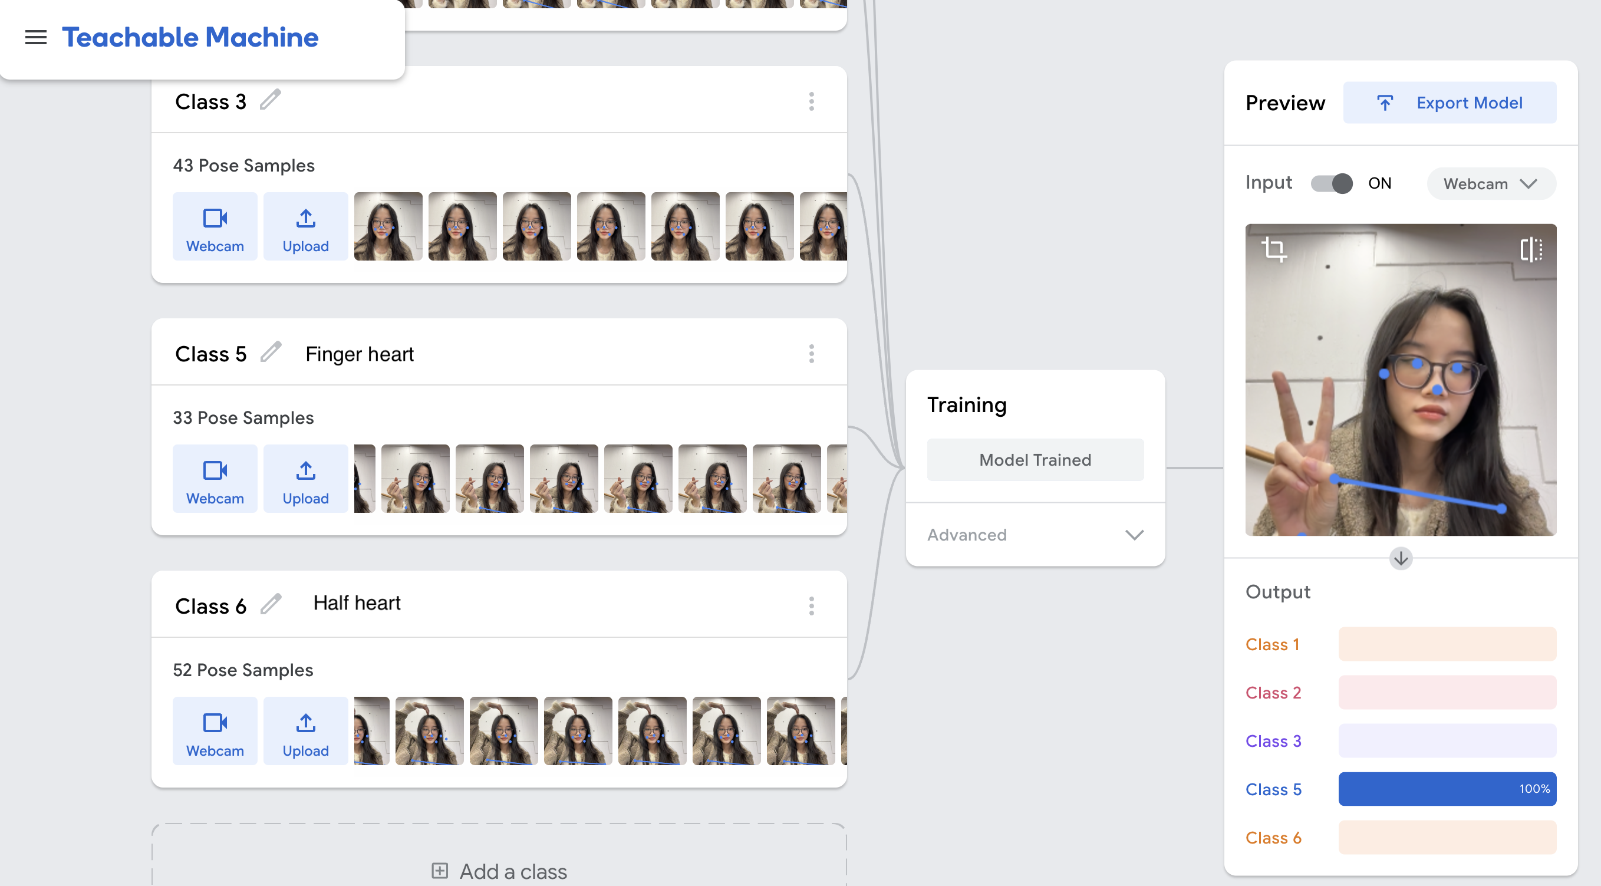Click the Model Trained button
The width and height of the screenshot is (1601, 886).
1035,460
